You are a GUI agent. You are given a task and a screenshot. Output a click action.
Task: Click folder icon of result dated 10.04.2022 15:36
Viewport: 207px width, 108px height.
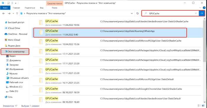coord(41,42)
